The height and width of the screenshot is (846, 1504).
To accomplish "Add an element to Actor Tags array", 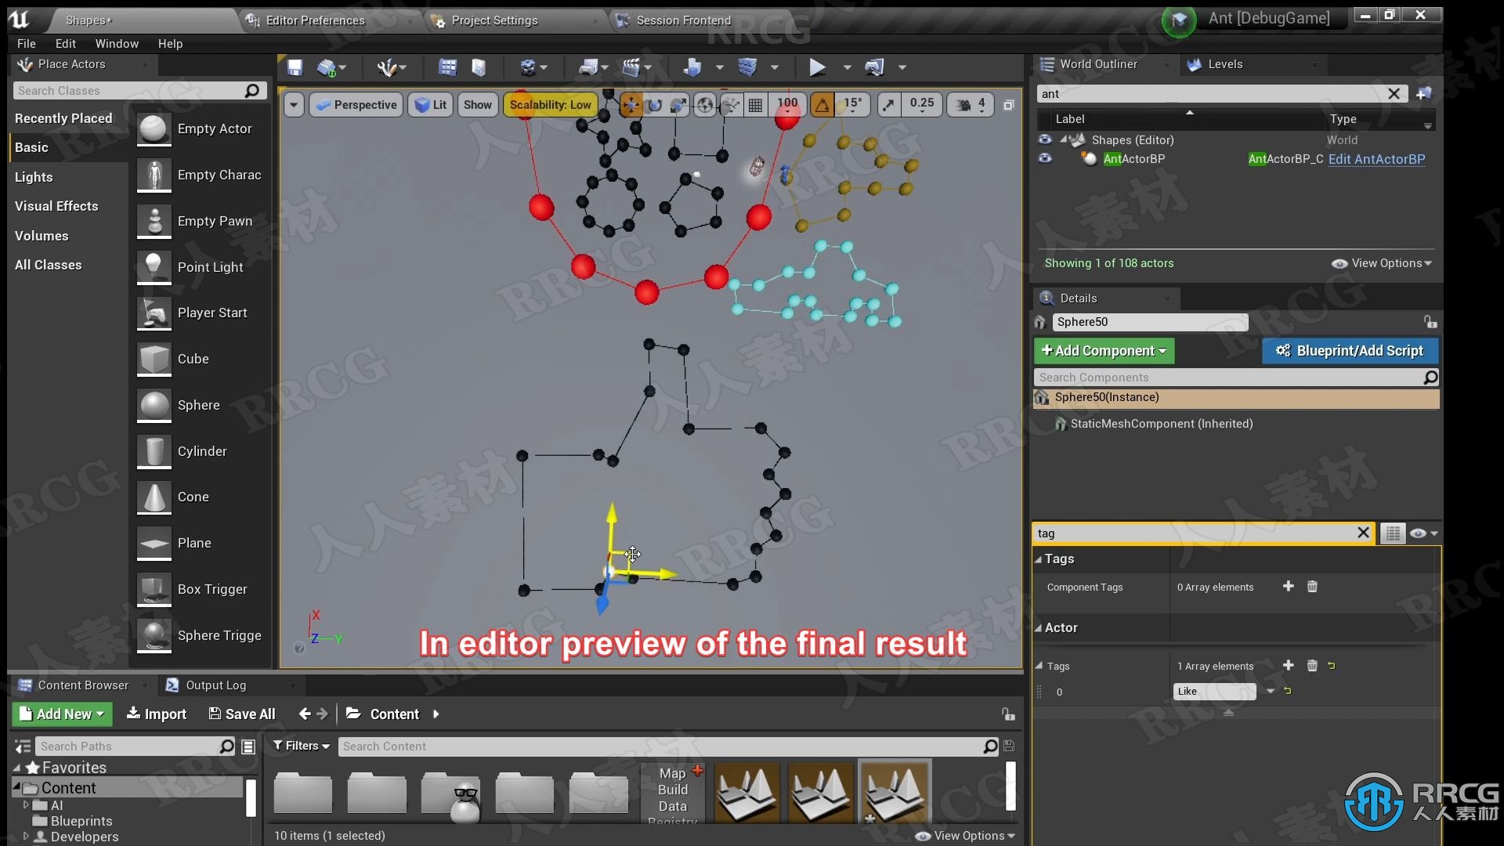I will pos(1288,665).
